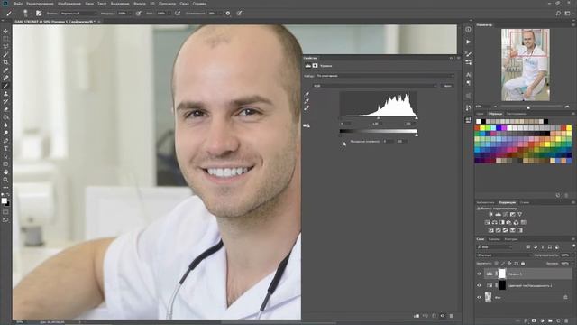Click the black point eyedropper in Levels
This screenshot has width=577, height=325.
(x=307, y=94)
